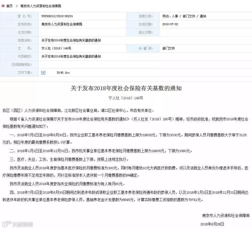Click the line about 失业保险 每人每月60元
Viewport: 252px width, 229px height.
[x=67, y=184]
